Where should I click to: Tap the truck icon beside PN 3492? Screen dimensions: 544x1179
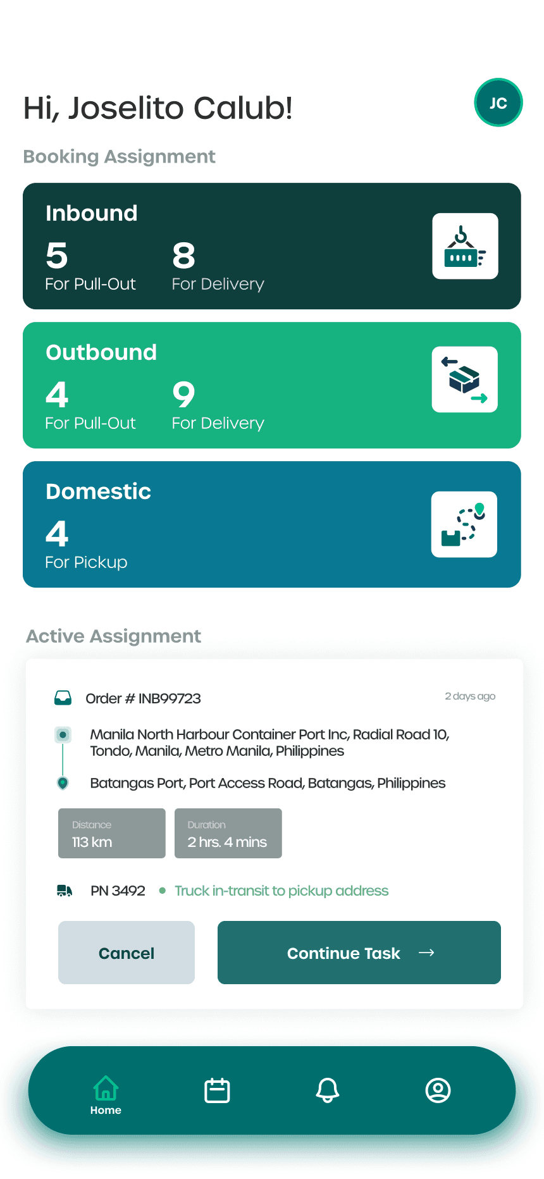point(65,891)
